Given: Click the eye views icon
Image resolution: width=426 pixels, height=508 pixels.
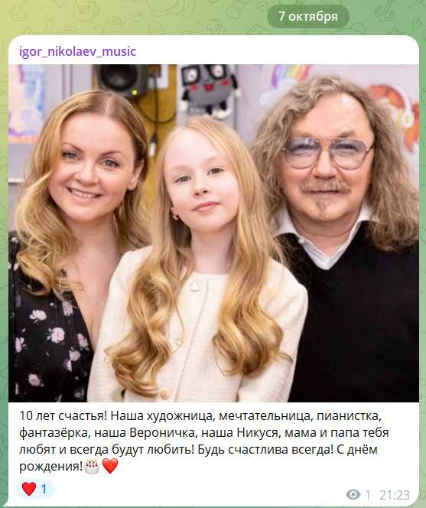Looking at the screenshot, I should click(x=353, y=494).
